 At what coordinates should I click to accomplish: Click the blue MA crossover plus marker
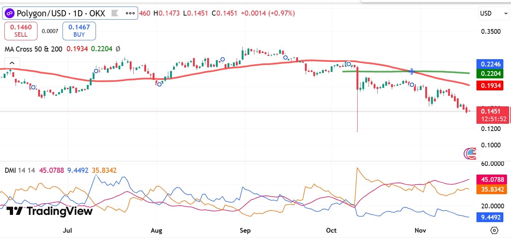[411, 71]
